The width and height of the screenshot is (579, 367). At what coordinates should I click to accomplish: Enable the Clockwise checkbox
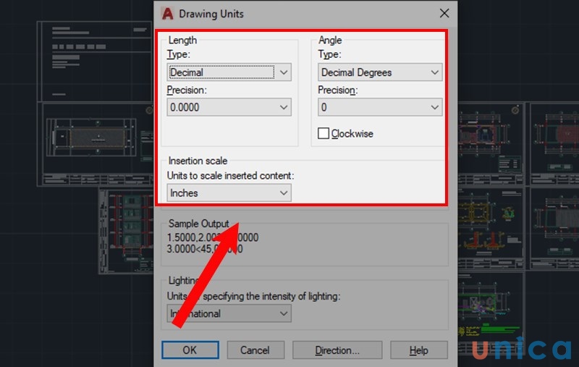pos(324,133)
